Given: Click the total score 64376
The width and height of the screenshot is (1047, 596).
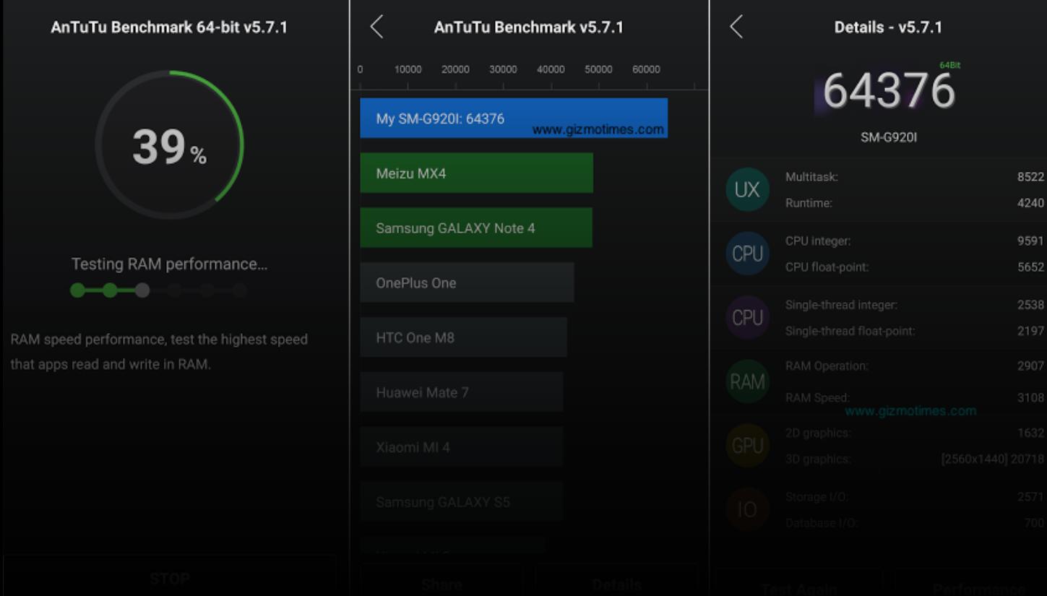Looking at the screenshot, I should 889,92.
